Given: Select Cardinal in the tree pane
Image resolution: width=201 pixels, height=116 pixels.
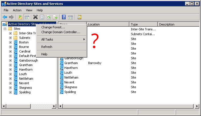Looking at the screenshot, I should click(x=25, y=51).
